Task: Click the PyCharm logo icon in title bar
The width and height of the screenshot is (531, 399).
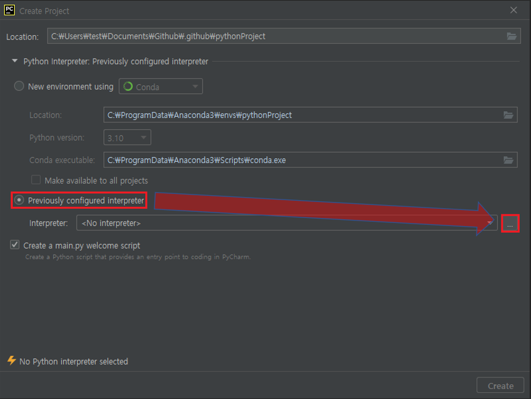Action: point(9,10)
